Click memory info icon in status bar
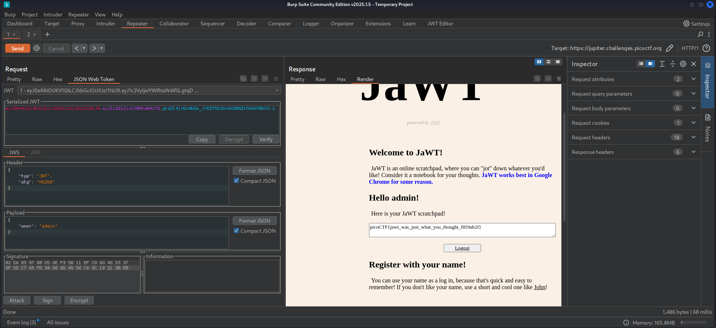The height and width of the screenshot is (328, 716). tap(626, 323)
